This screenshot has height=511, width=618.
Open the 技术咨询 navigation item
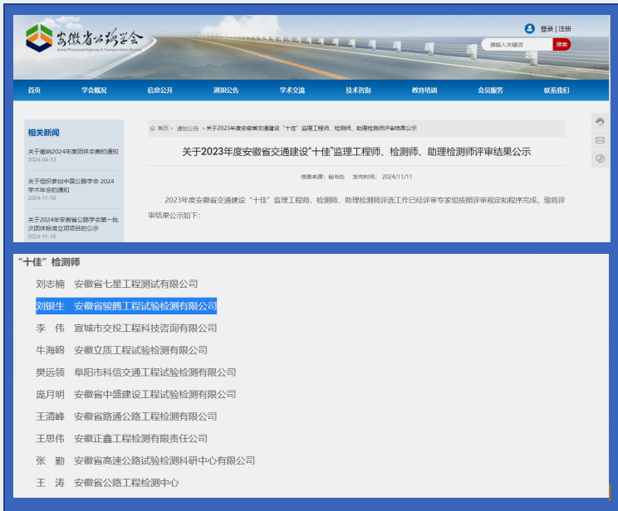coord(358,90)
